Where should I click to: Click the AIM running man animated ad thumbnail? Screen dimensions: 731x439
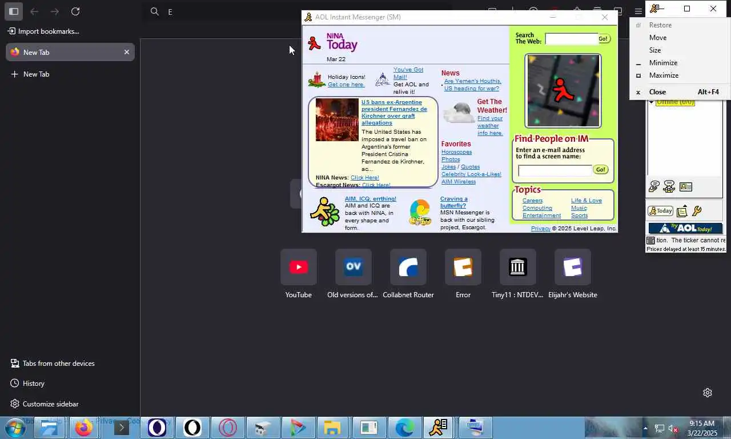click(563, 91)
